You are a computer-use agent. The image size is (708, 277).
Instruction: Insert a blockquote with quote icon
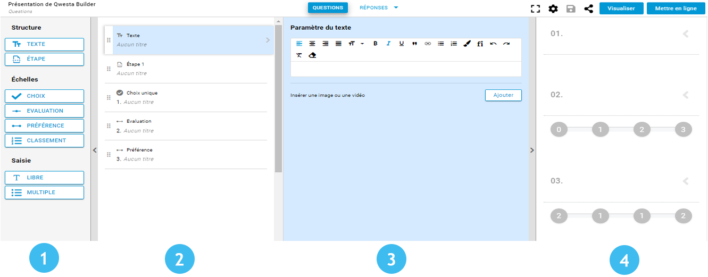[414, 44]
